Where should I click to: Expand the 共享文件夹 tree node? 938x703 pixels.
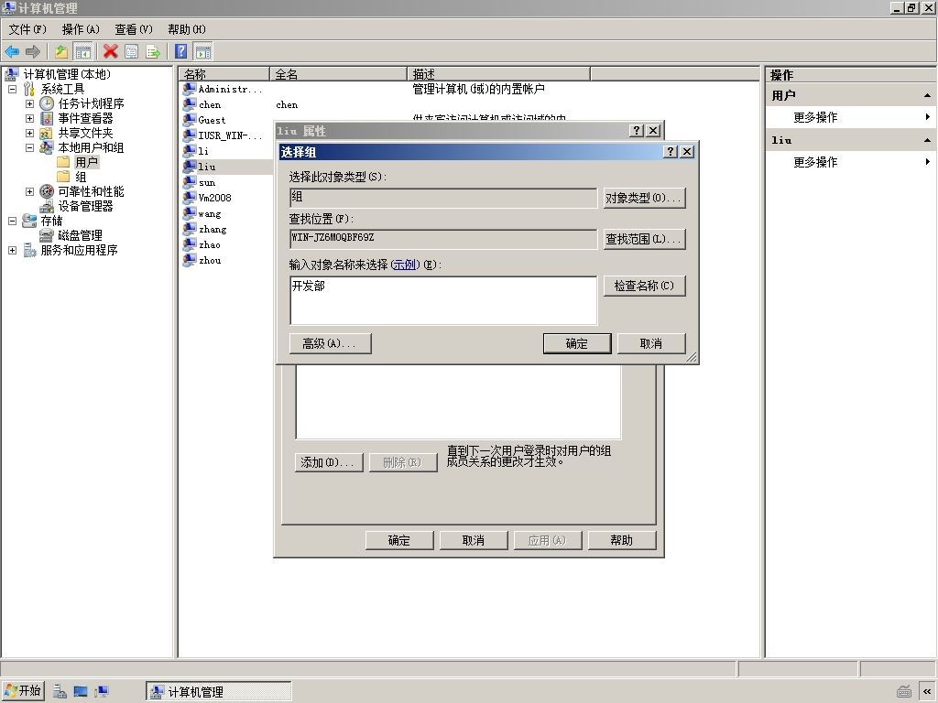(x=29, y=133)
